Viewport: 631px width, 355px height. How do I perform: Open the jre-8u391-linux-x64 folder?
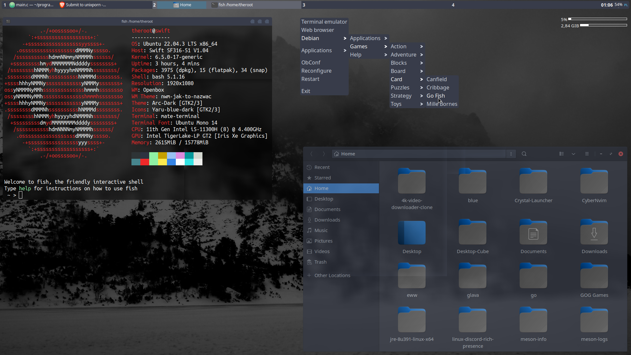click(x=412, y=320)
